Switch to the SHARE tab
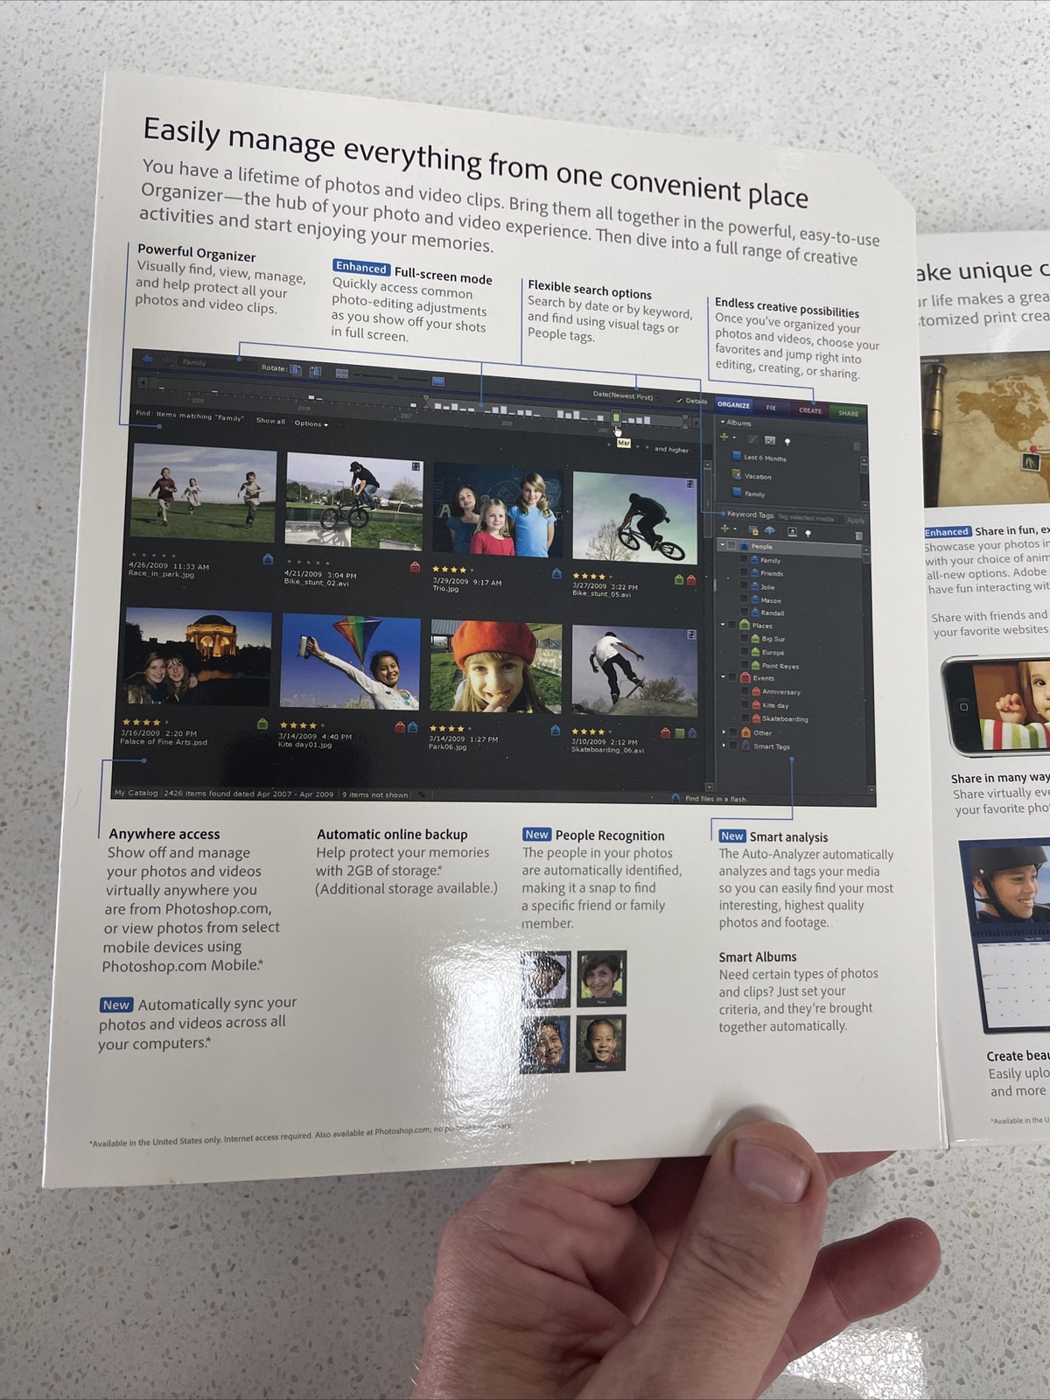Image resolution: width=1050 pixels, height=1400 pixels. [849, 413]
